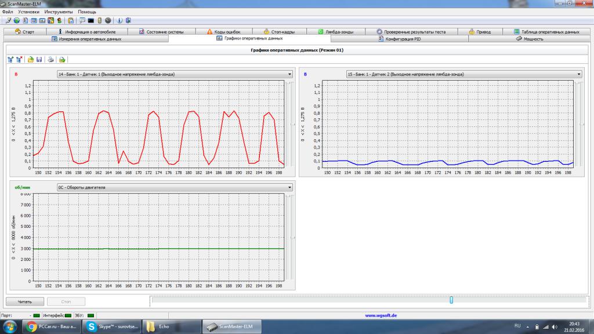594x334 pixels.
Task: Open the Bank 1 Sensor 2 PID dropdown
Action: tap(578, 74)
